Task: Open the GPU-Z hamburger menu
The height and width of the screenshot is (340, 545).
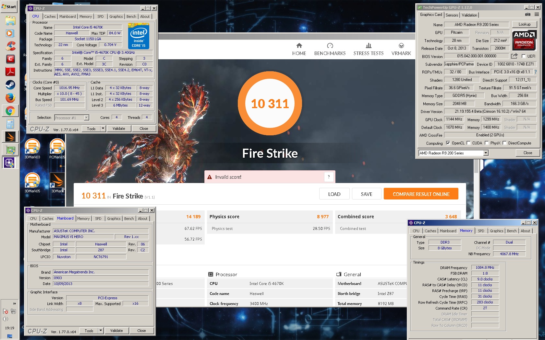Action: [537, 15]
